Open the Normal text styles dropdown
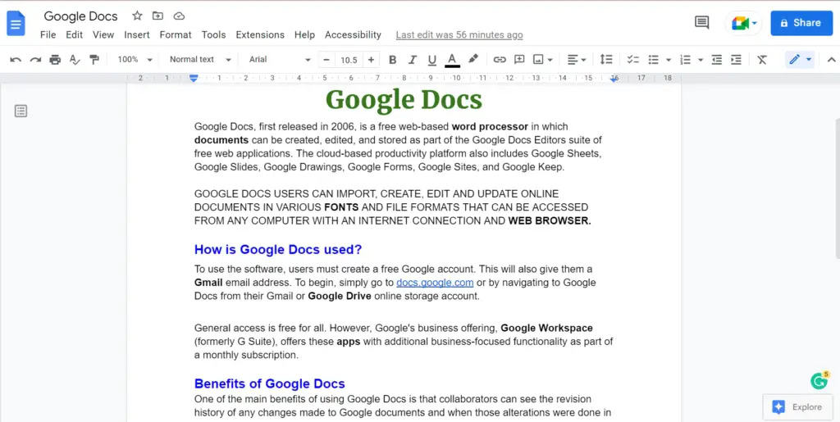840x422 pixels. (x=200, y=59)
